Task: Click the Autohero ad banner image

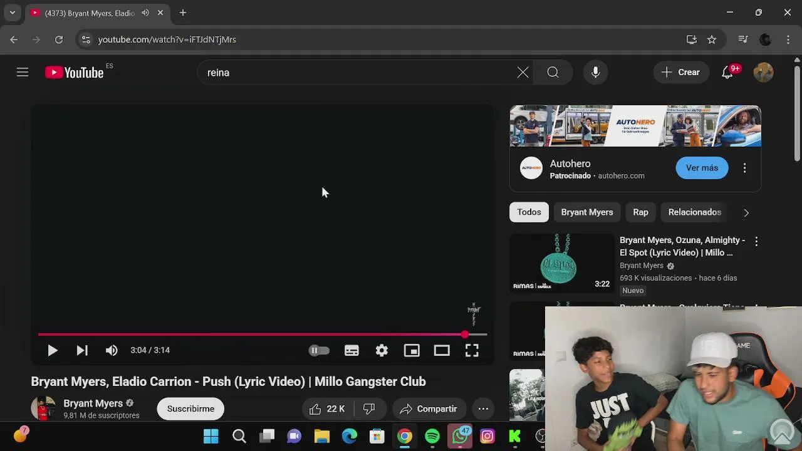Action: pyautogui.click(x=635, y=126)
